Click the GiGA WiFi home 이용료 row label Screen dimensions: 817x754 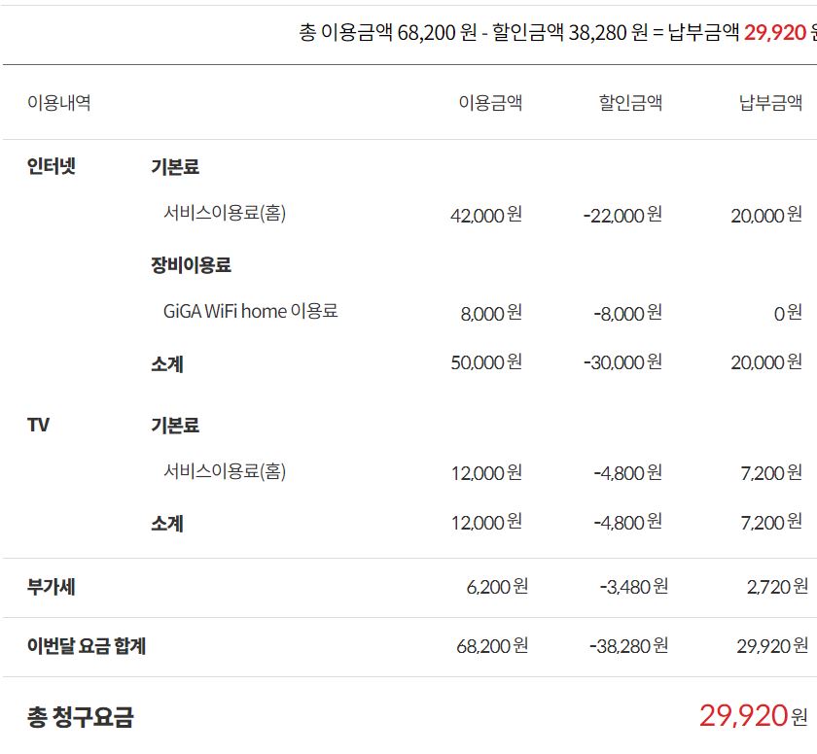[x=251, y=312]
